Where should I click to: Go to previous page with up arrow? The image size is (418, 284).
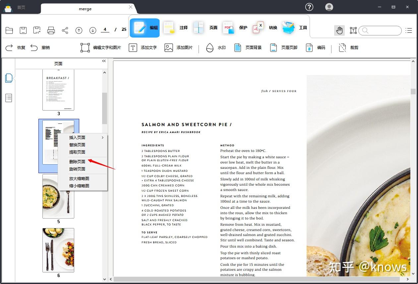[79, 30]
